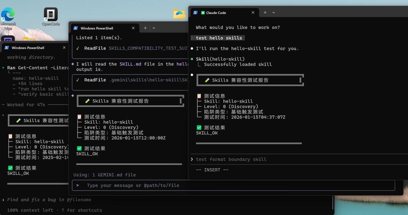Open the tab dropdown in the Claude Code window
The width and height of the screenshot is (408, 215).
[274, 12]
